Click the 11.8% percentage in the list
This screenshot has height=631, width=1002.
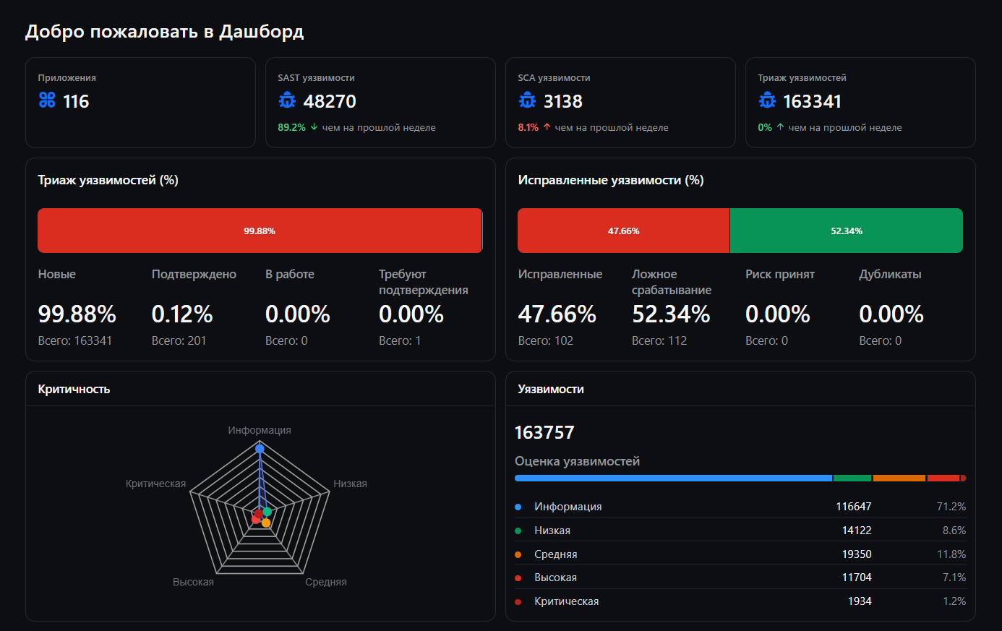pos(951,554)
